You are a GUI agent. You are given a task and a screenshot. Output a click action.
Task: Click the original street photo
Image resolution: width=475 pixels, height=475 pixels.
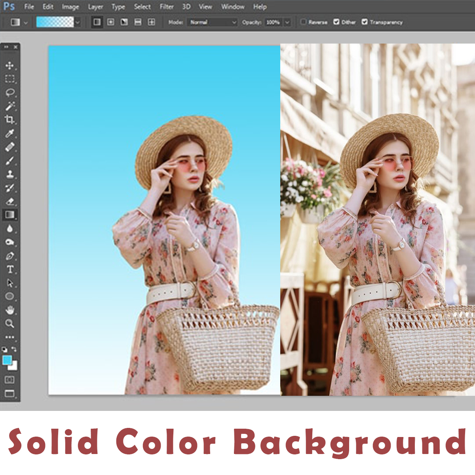[x=378, y=219]
